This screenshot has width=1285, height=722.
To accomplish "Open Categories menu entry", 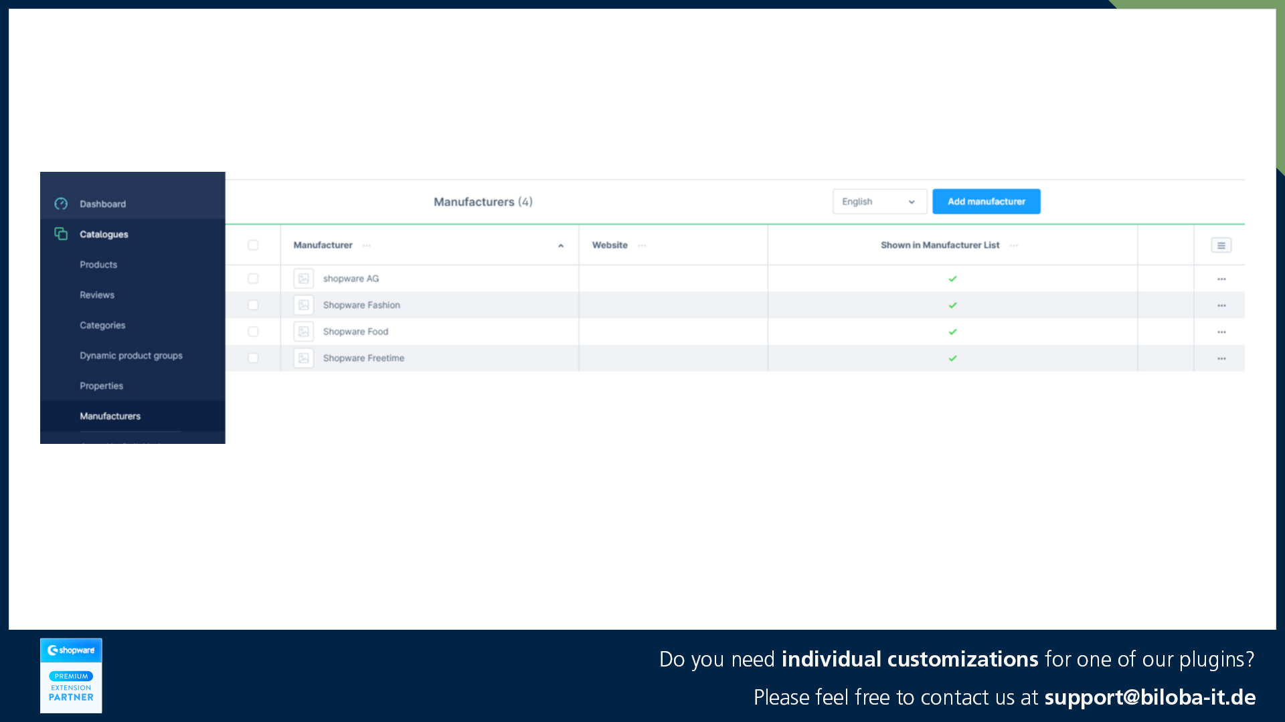I will click(102, 326).
